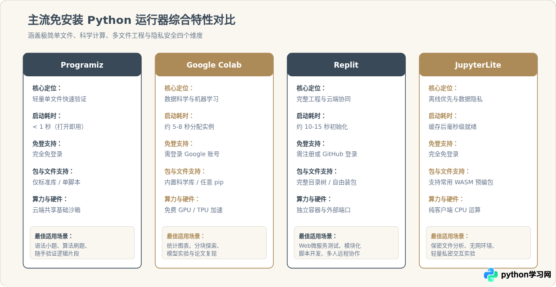Click 'Web微服务测试、模块化' scenario line
This screenshot has height=287, width=556.
click(x=330, y=245)
